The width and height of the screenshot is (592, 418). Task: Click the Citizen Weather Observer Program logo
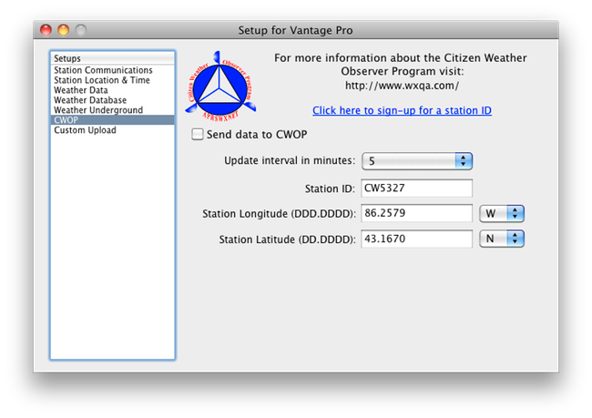220,87
